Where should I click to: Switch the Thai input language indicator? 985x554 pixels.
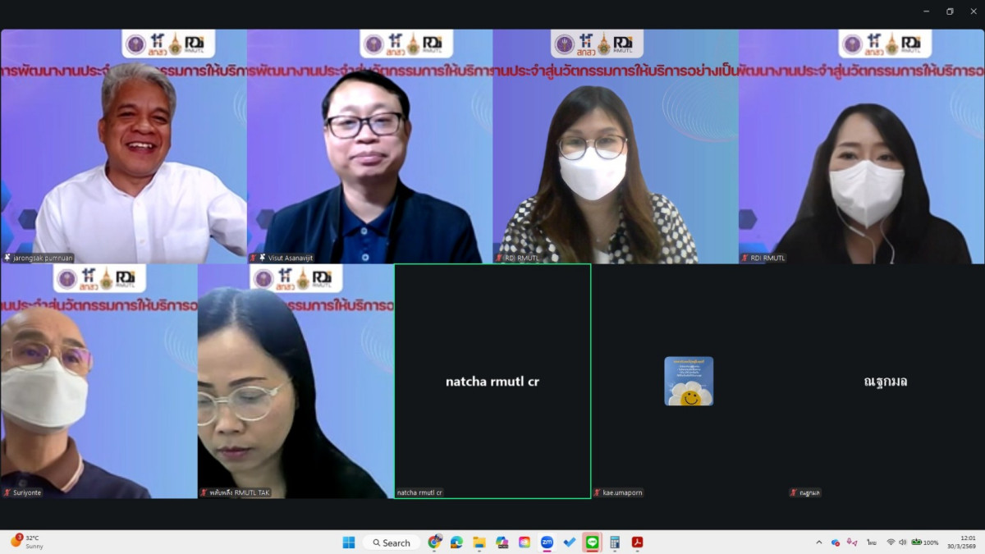pos(871,543)
